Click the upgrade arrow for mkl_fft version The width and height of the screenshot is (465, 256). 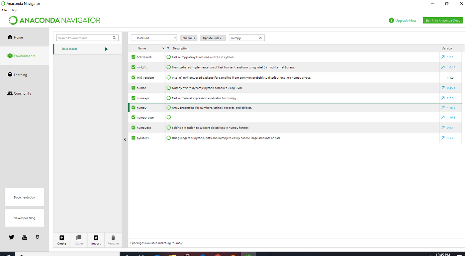[443, 67]
